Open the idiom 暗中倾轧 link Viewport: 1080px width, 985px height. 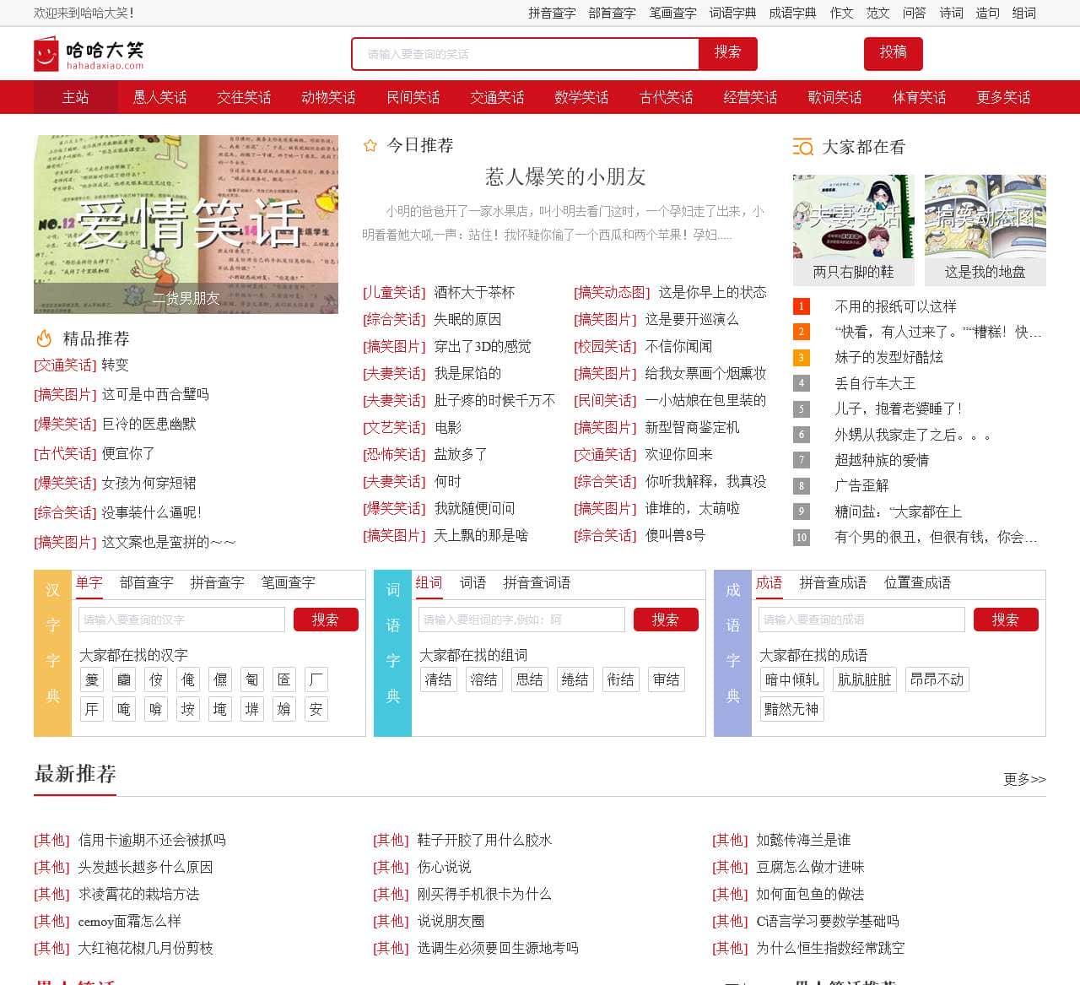(x=791, y=679)
